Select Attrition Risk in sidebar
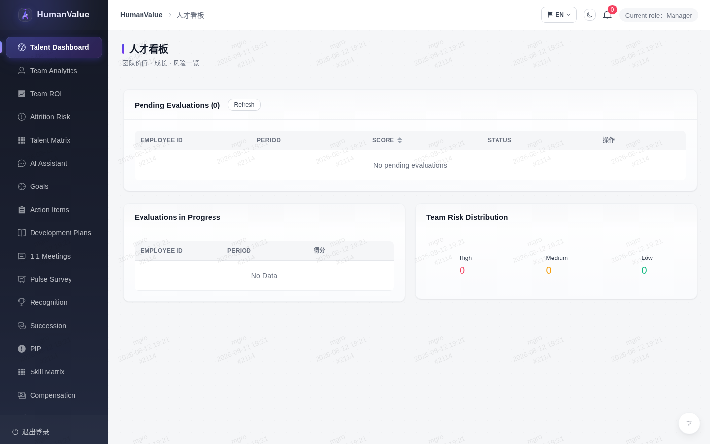Image resolution: width=710 pixels, height=444 pixels. (54, 117)
